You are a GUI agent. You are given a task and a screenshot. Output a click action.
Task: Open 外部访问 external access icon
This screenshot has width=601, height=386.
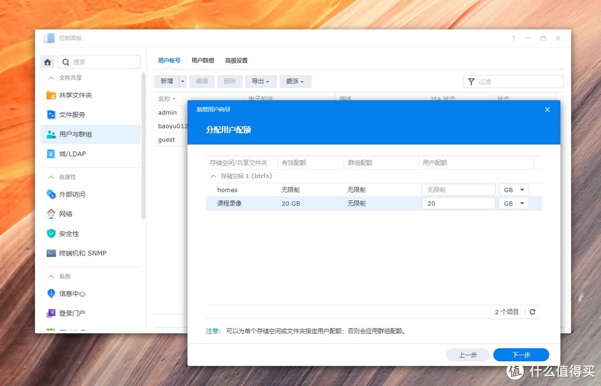[51, 194]
